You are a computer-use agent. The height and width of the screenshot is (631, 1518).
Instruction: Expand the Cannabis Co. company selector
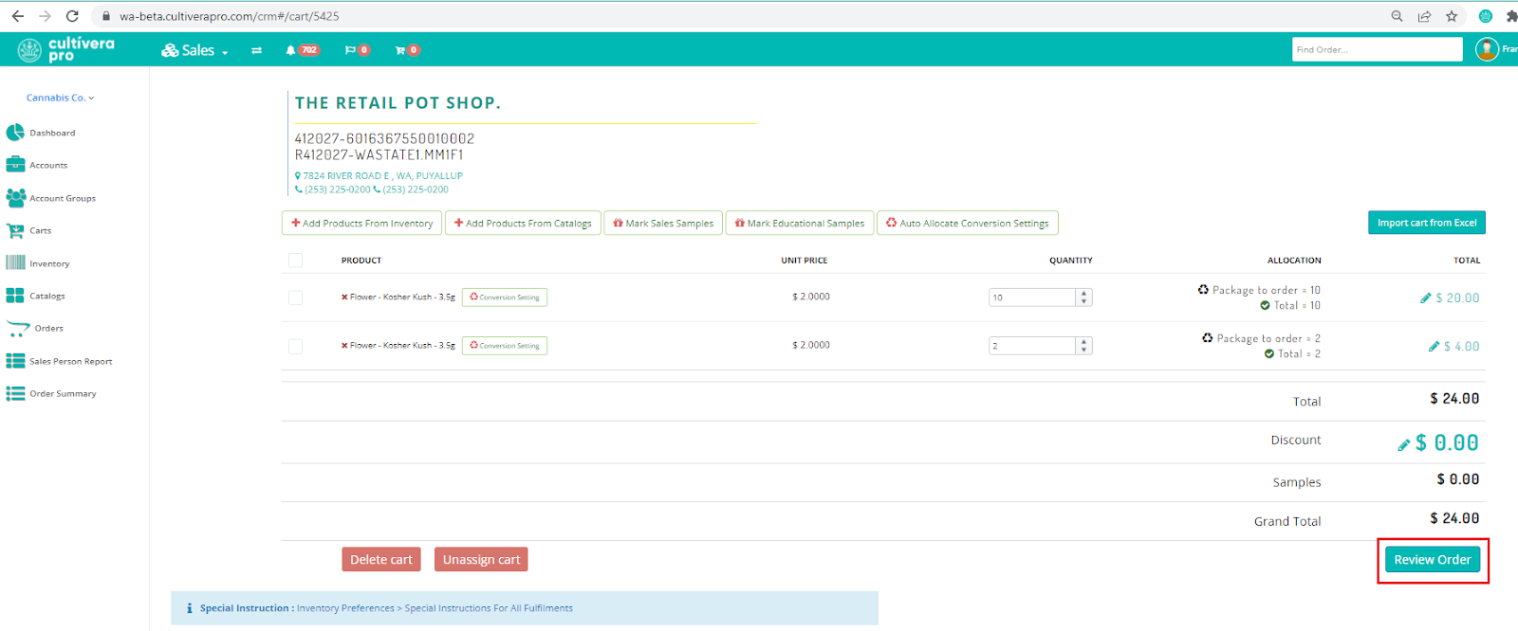click(60, 98)
